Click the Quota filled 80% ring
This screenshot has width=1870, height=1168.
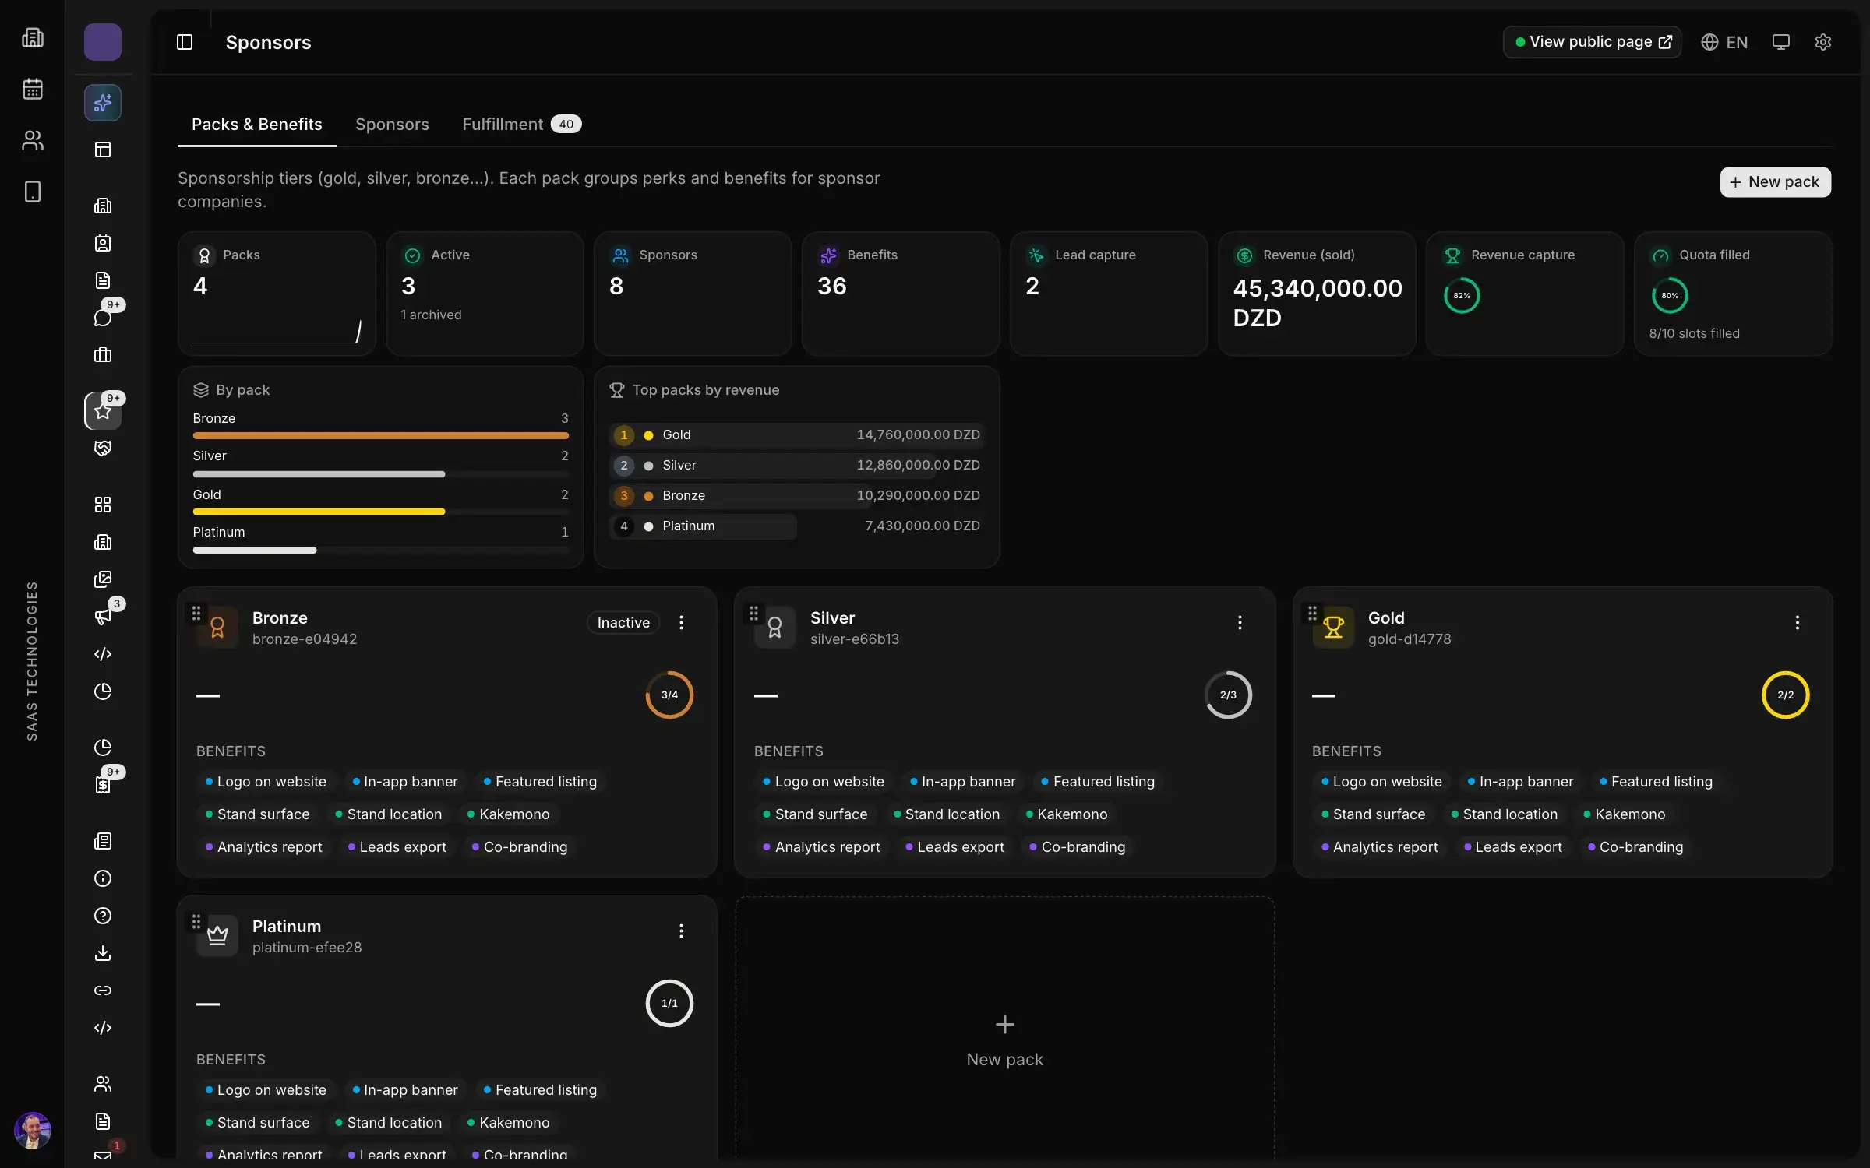click(1669, 295)
